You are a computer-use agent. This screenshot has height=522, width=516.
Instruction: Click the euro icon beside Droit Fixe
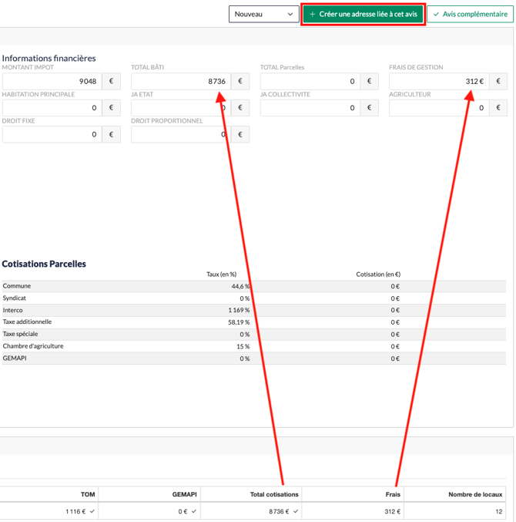pos(111,134)
